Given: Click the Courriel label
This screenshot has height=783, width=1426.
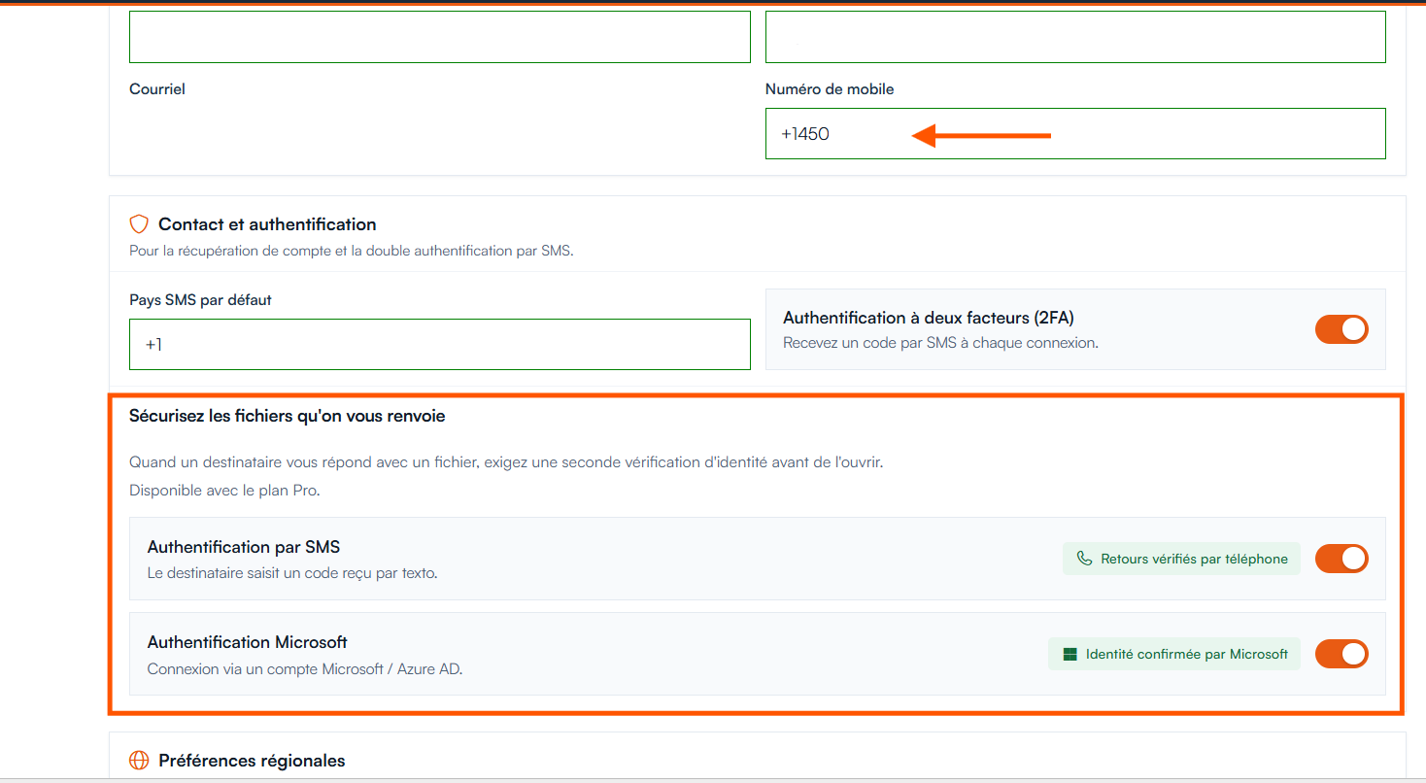Looking at the screenshot, I should click(157, 89).
